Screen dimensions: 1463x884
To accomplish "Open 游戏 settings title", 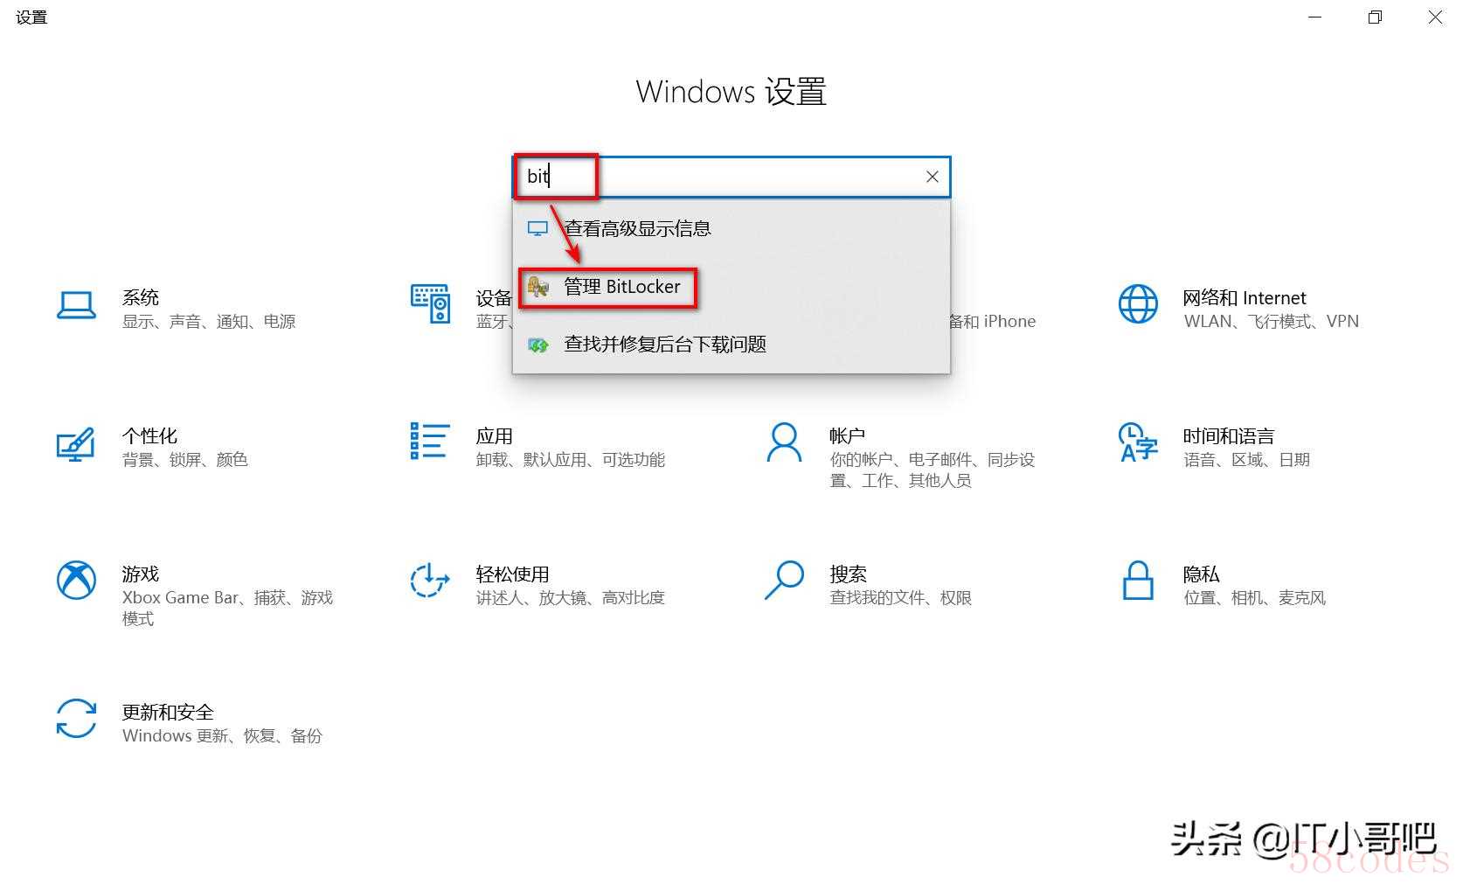I will [141, 574].
